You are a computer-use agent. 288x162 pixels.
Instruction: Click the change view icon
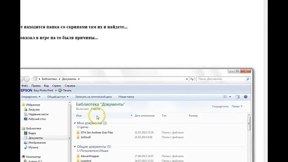(225, 97)
